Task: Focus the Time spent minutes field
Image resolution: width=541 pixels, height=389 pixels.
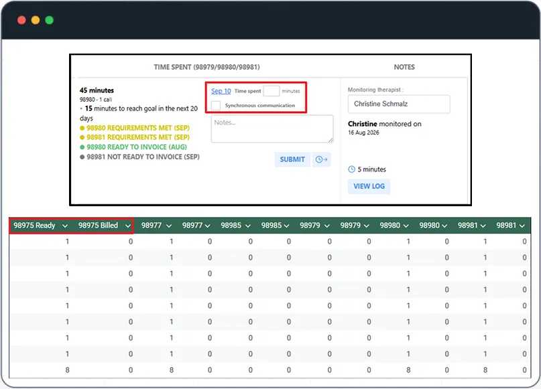Action: tap(272, 91)
